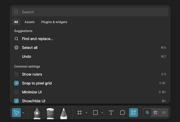
Task: Uncheck the Show/Hide UI checkbox
Action: point(16,101)
